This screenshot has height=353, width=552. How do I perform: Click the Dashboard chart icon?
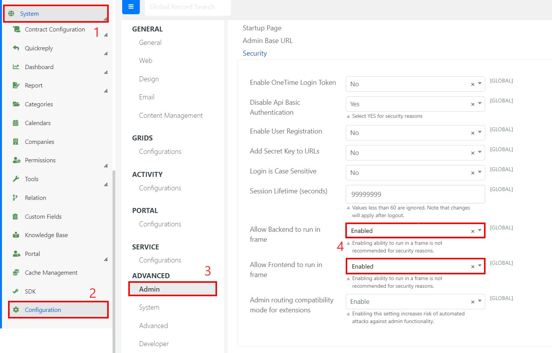(x=16, y=67)
